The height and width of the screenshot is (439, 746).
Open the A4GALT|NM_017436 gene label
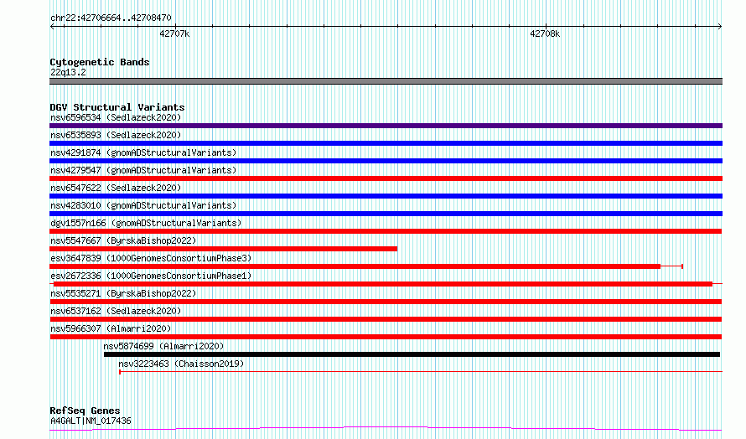(91, 421)
